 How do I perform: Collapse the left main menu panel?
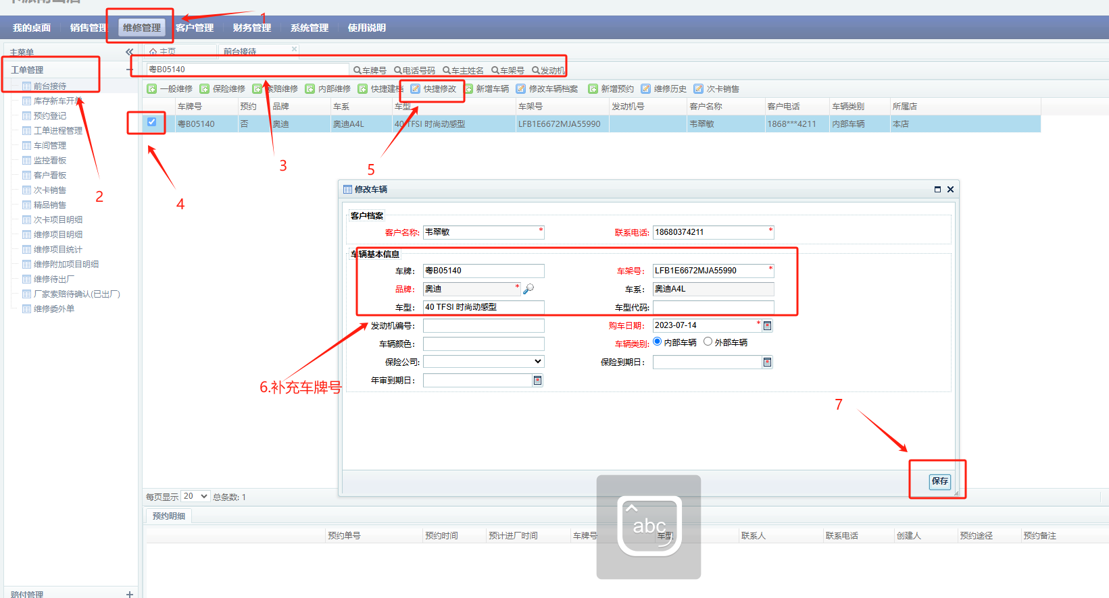click(x=129, y=52)
